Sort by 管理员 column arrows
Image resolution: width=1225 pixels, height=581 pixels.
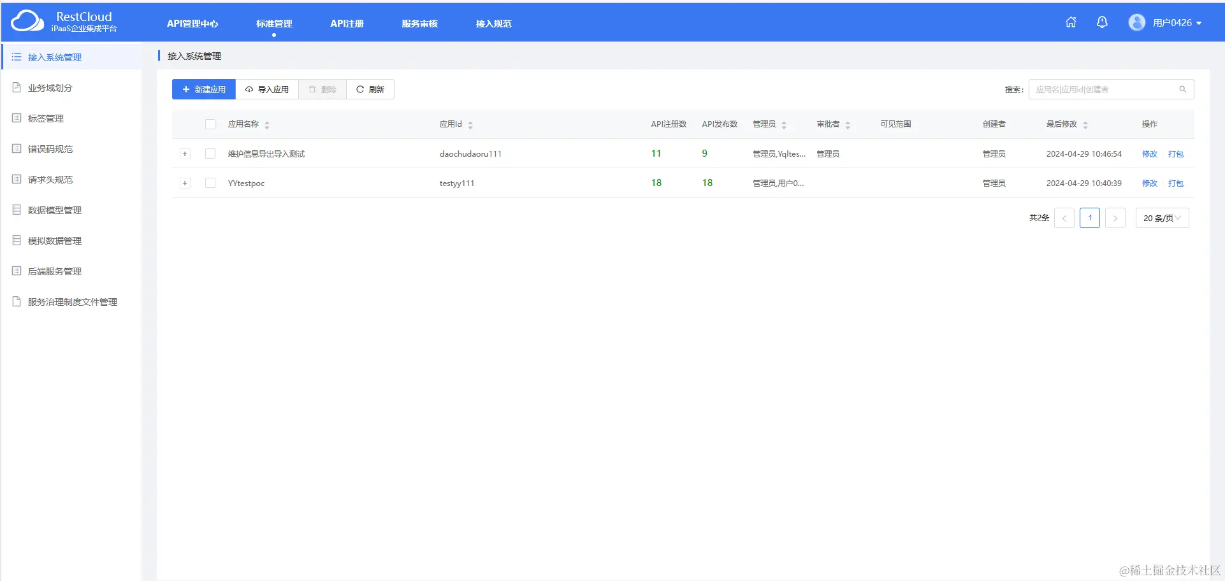[x=784, y=125]
